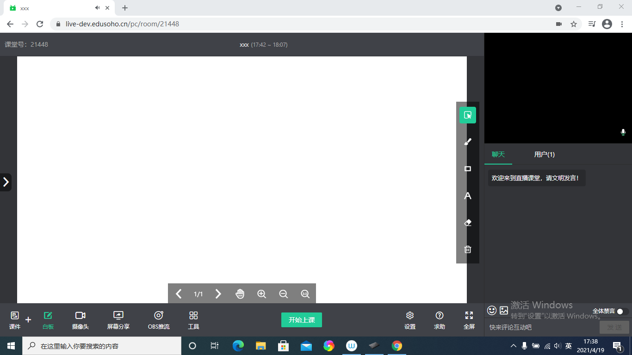This screenshot has width=632, height=355.
Task: Switch to the 聊天 chat tab
Action: [x=498, y=154]
